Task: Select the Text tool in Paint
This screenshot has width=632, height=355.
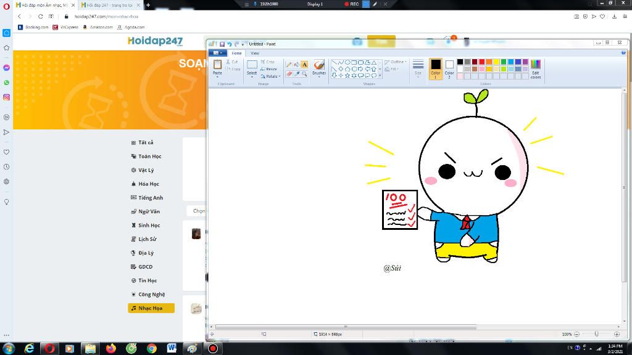Action: pyautogui.click(x=304, y=64)
